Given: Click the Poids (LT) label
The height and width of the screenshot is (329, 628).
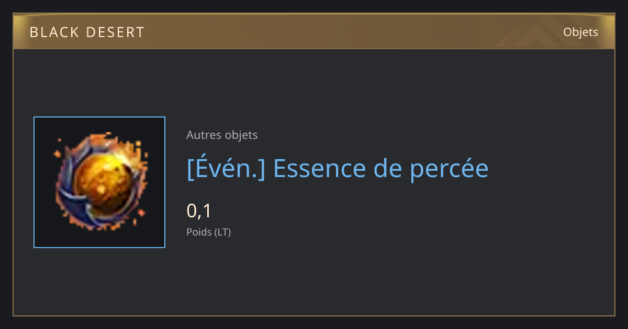Looking at the screenshot, I should click(208, 232).
